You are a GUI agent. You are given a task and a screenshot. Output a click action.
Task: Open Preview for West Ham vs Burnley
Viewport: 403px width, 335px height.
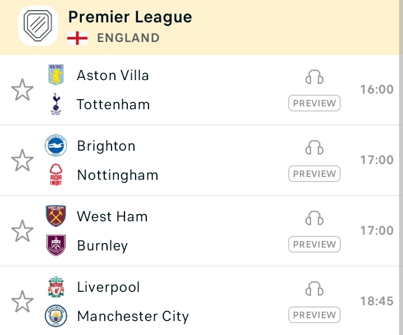click(x=314, y=244)
